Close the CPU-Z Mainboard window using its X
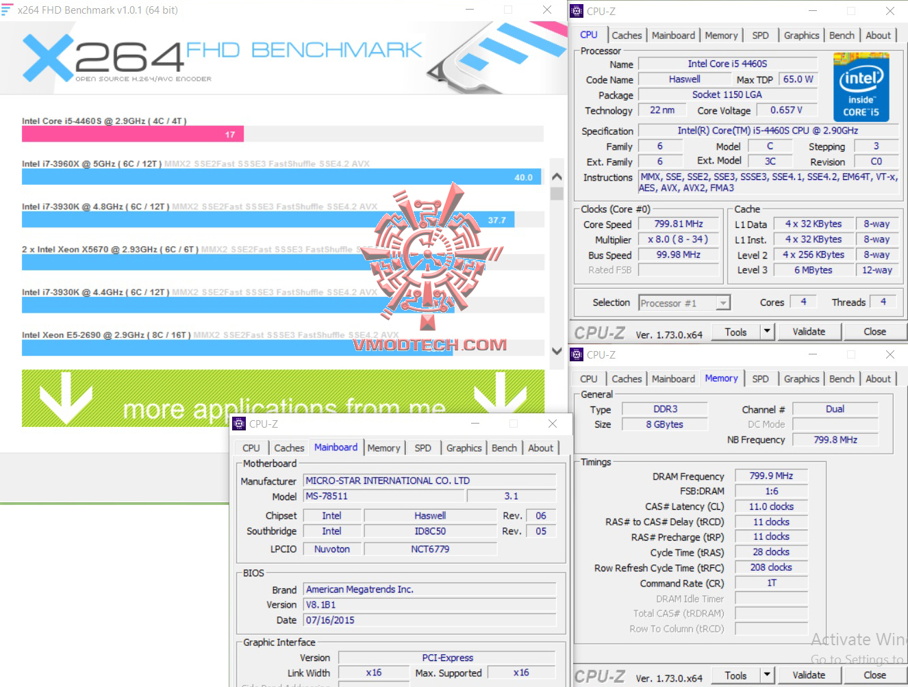Screen dimensions: 908x687 (552, 424)
